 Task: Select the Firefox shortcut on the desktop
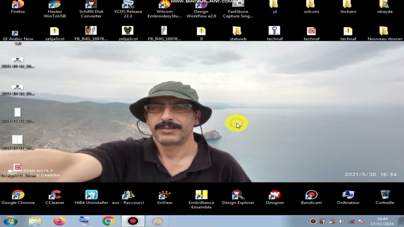[x=18, y=7]
